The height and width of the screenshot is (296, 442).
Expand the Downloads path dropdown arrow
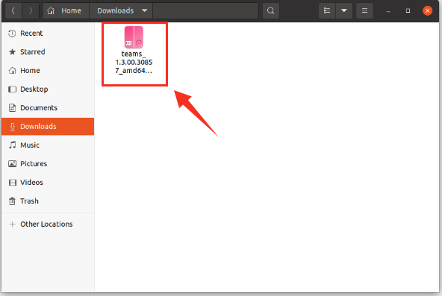[145, 10]
